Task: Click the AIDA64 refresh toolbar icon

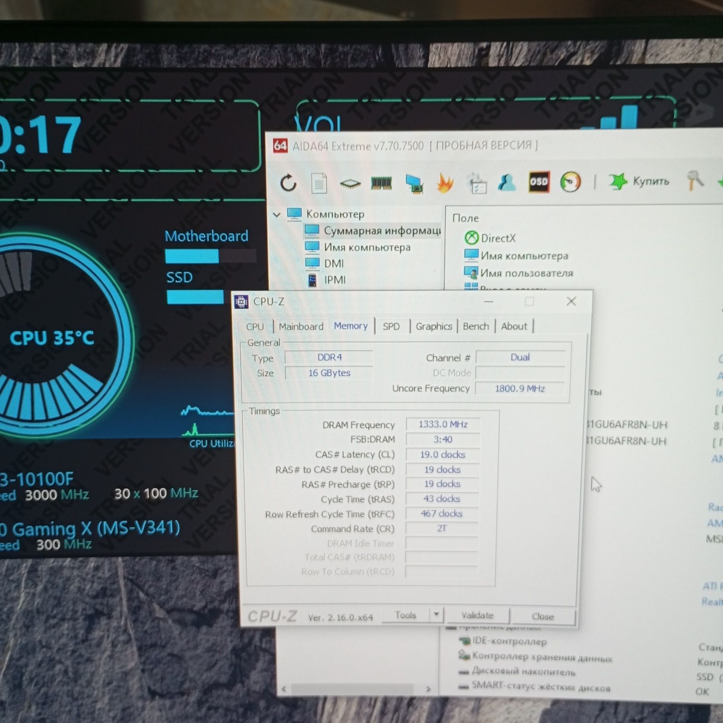Action: [x=288, y=183]
